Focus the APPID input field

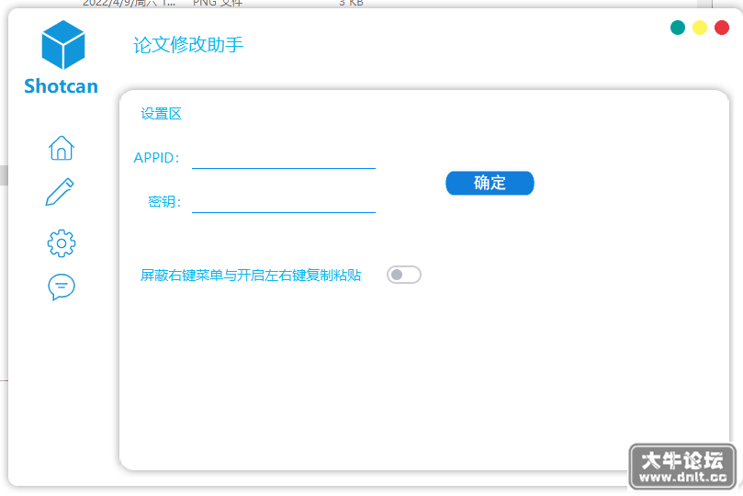pos(284,158)
